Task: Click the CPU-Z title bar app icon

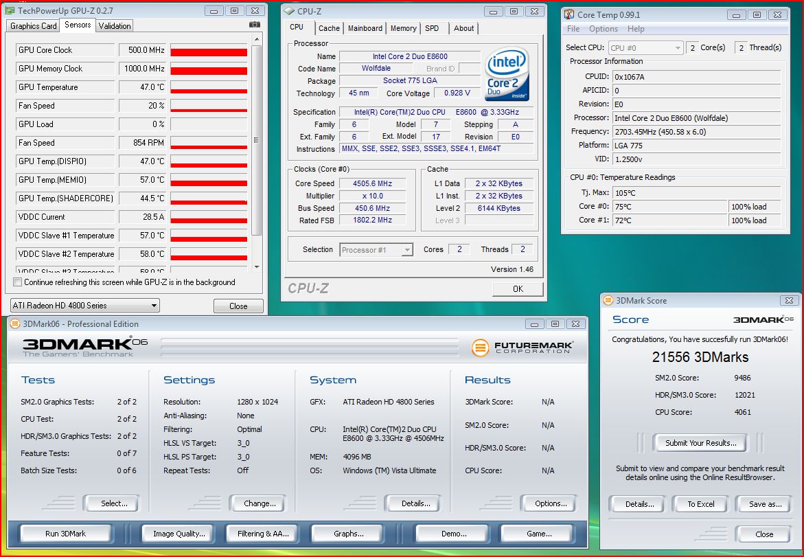Action: [289, 11]
